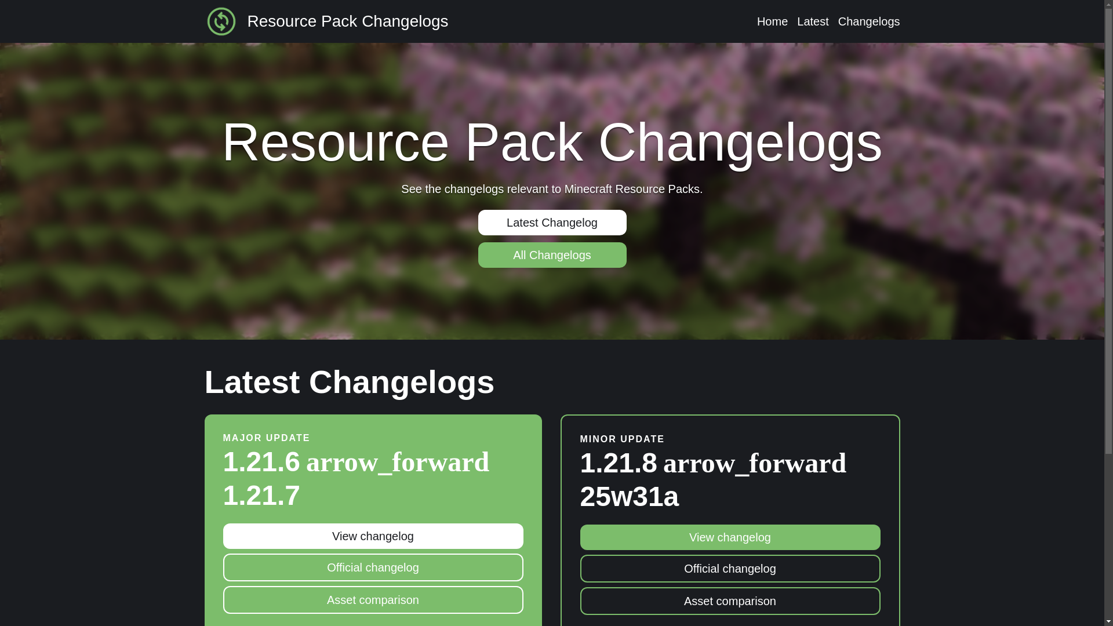Go to Home in navigation bar
The width and height of the screenshot is (1113, 626).
(x=772, y=21)
